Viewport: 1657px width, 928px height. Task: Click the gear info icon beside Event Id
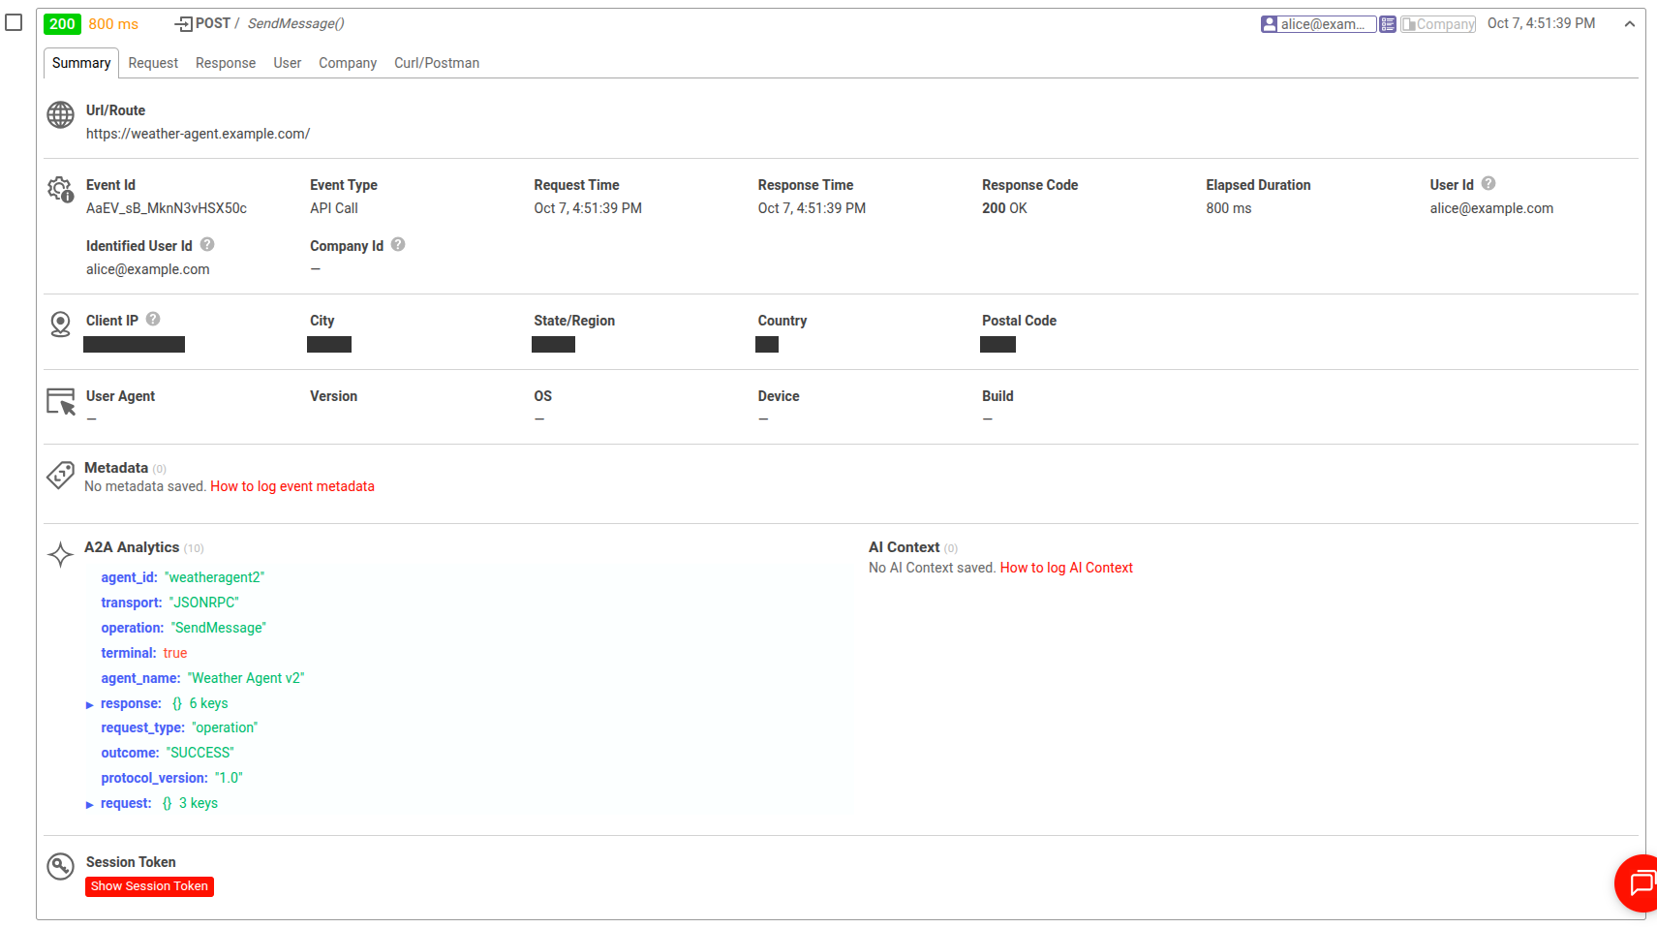(60, 189)
